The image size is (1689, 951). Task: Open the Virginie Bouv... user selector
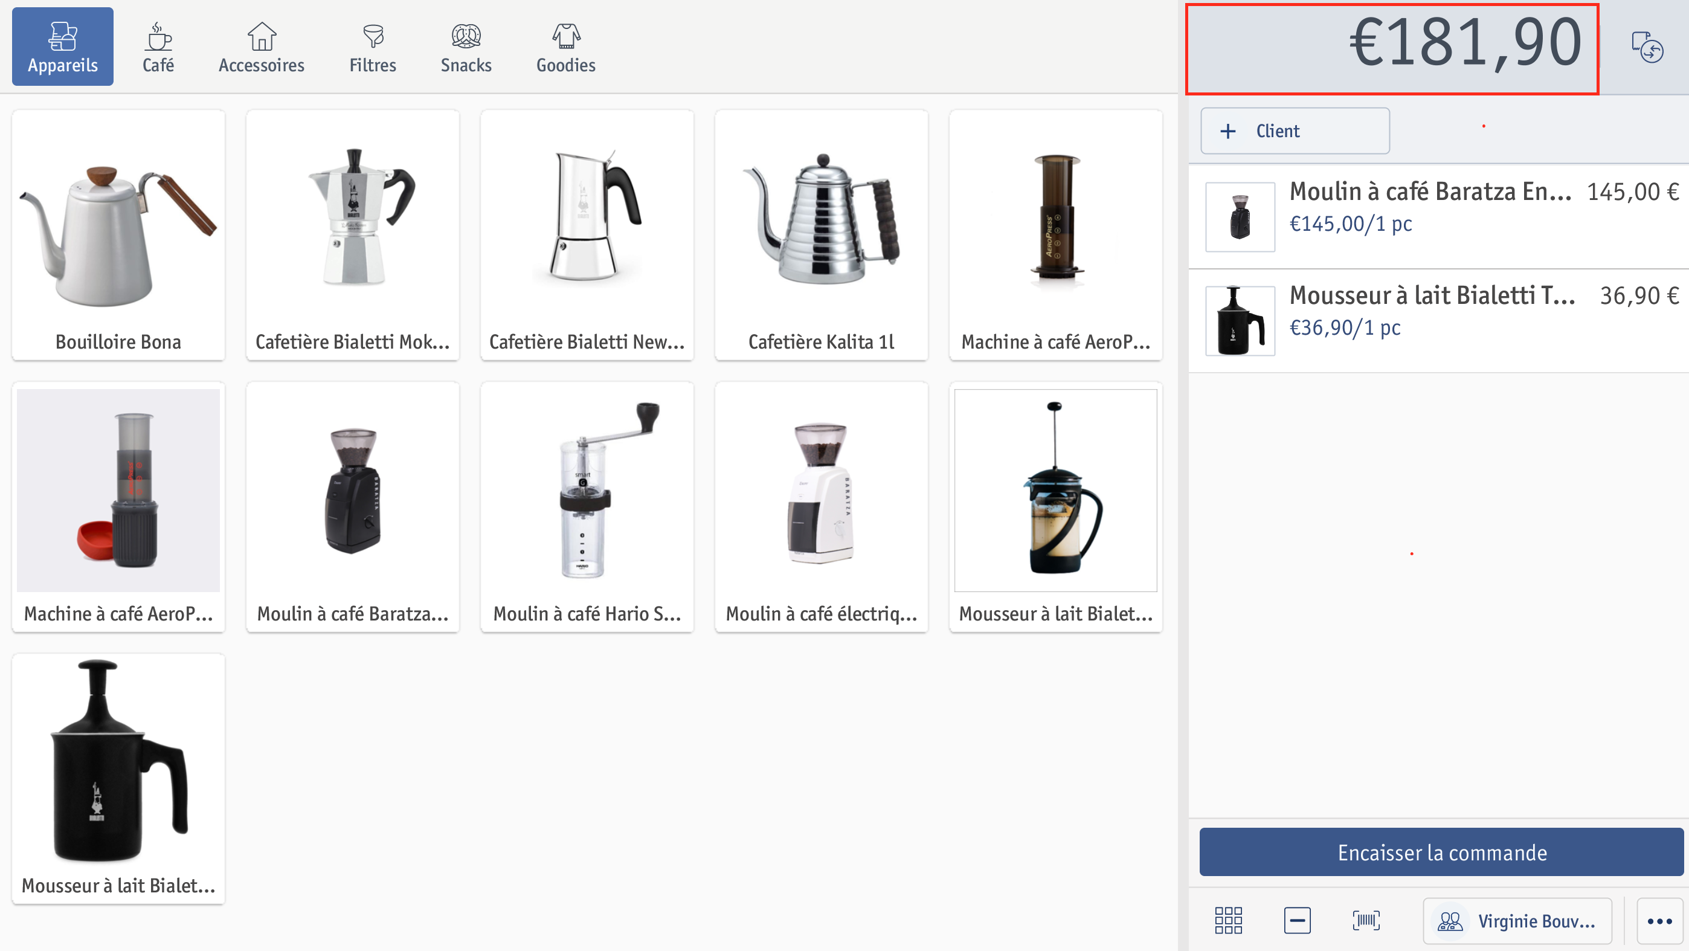1517,921
